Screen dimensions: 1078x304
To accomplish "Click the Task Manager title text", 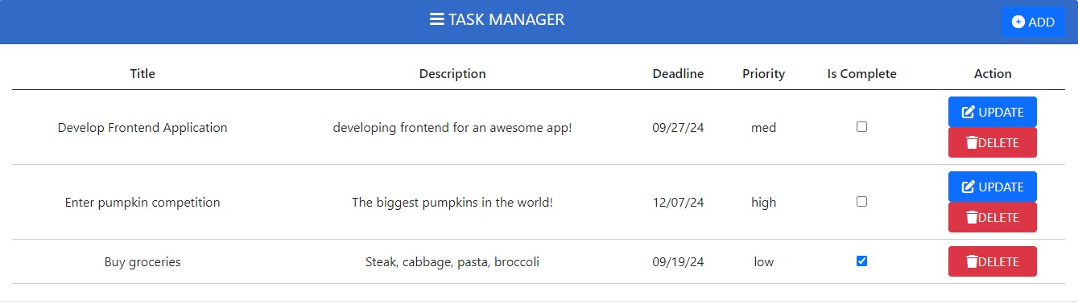I will (506, 19).
